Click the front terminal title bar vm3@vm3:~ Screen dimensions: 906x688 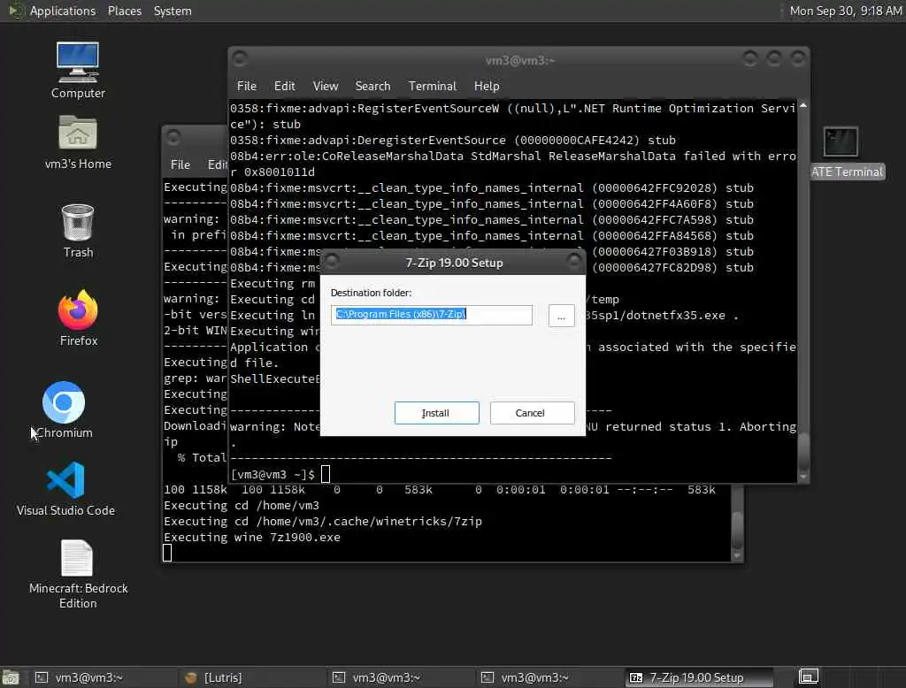[x=520, y=60]
